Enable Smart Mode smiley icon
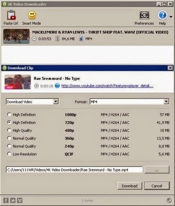175x206 pixels. pyautogui.click(x=32, y=15)
